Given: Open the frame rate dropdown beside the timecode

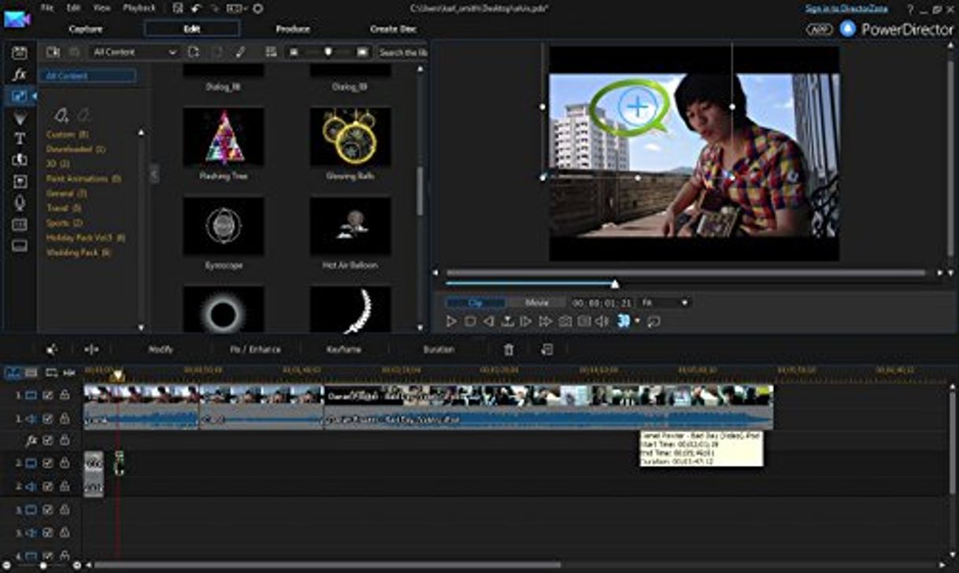Looking at the screenshot, I should (x=682, y=302).
